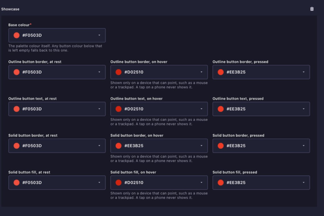Open Outline button text, pressed dropdown
Screen dimensions: 324x216
click(261, 109)
